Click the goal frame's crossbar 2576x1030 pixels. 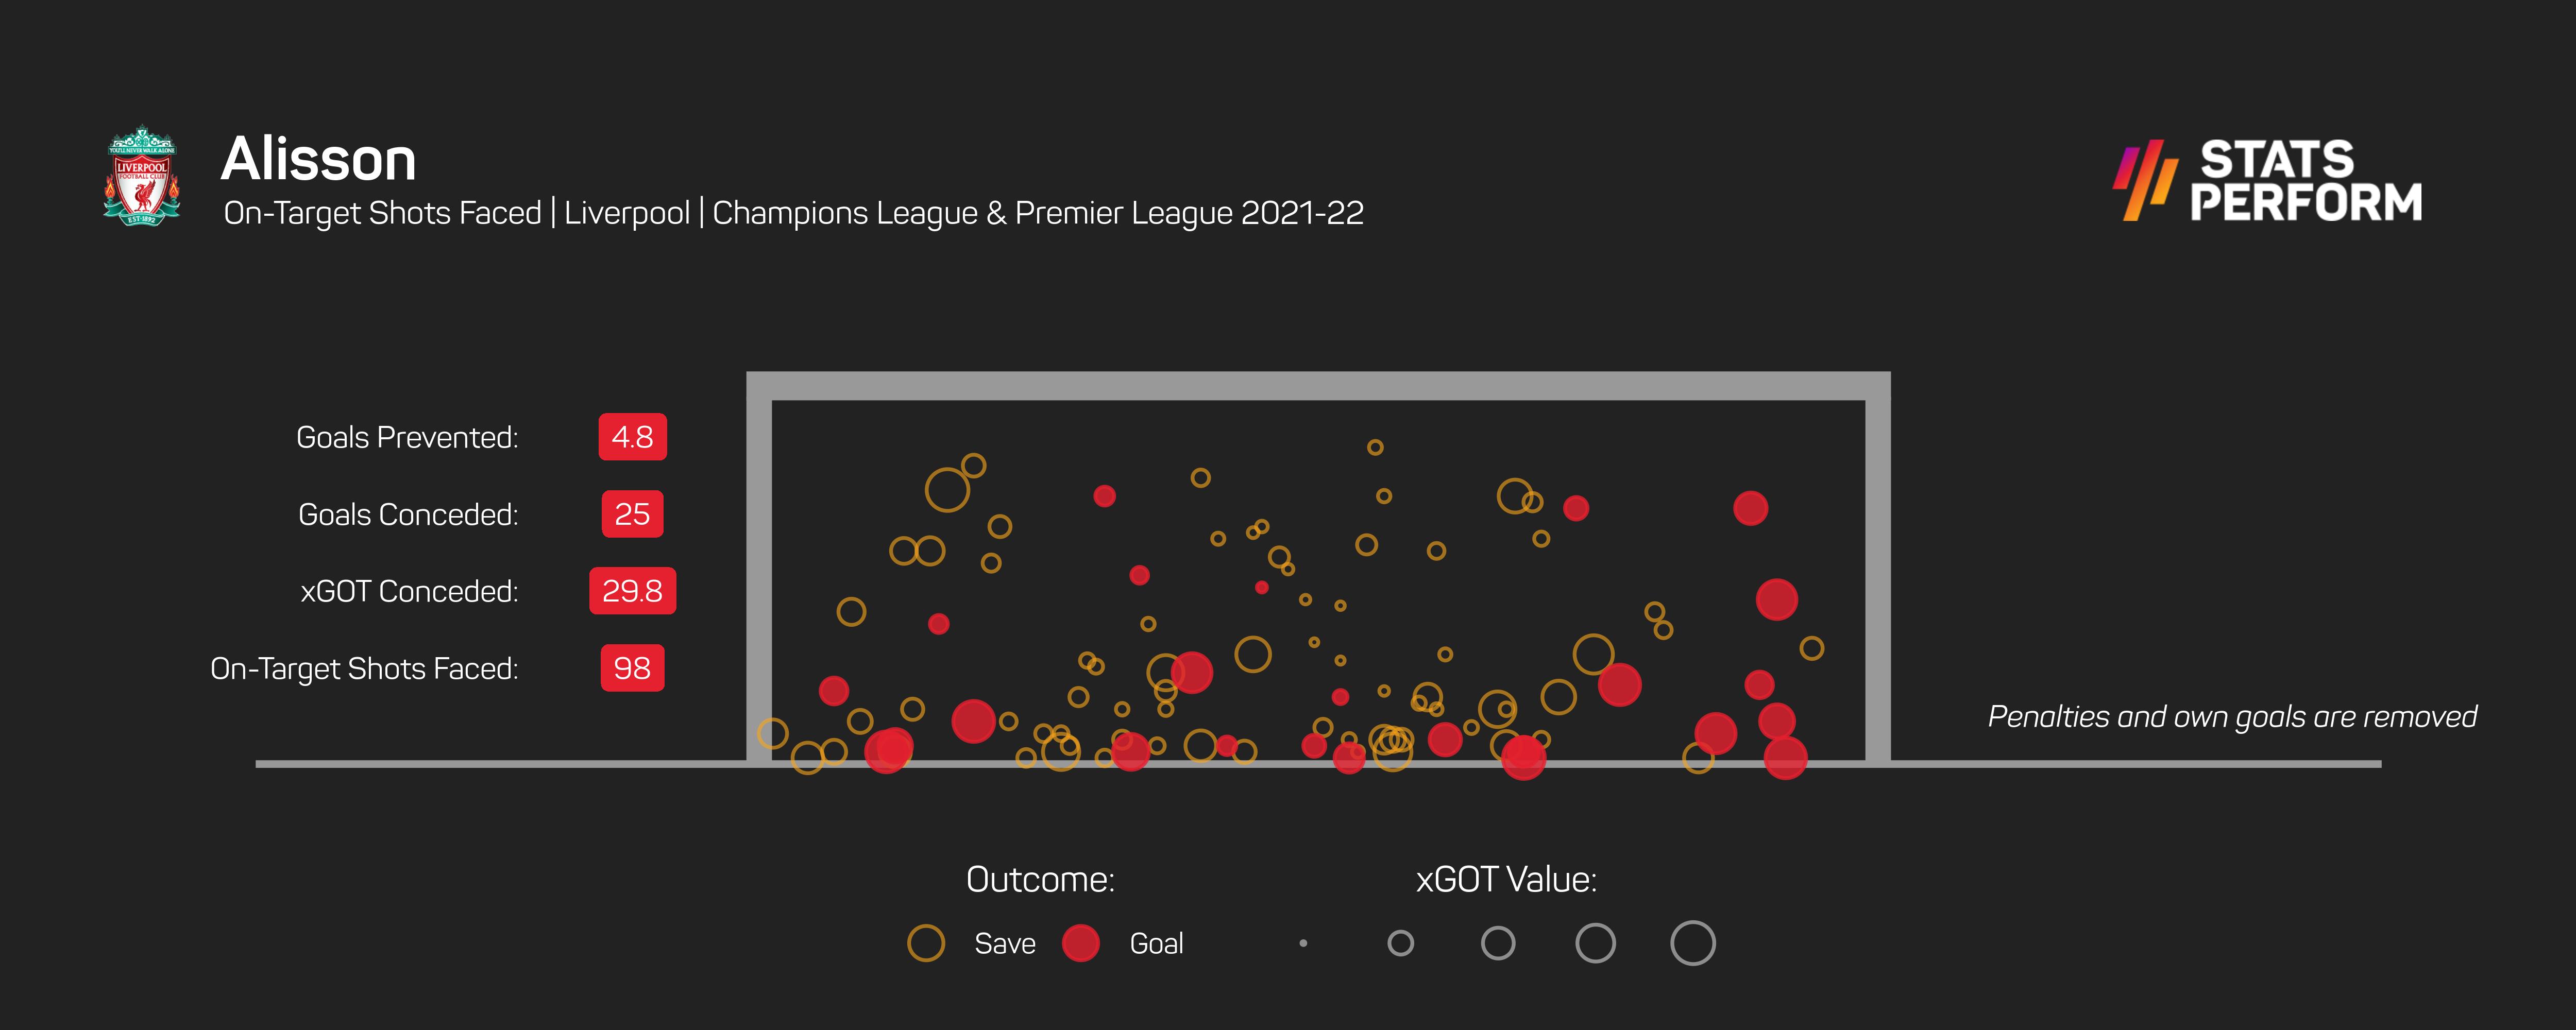point(1318,386)
